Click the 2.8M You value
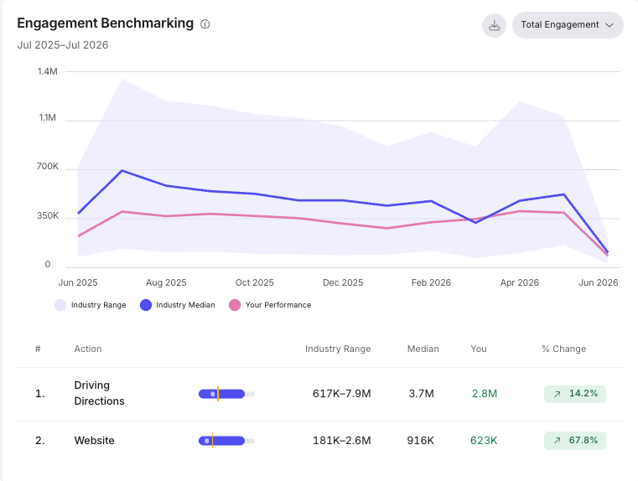 click(x=485, y=394)
